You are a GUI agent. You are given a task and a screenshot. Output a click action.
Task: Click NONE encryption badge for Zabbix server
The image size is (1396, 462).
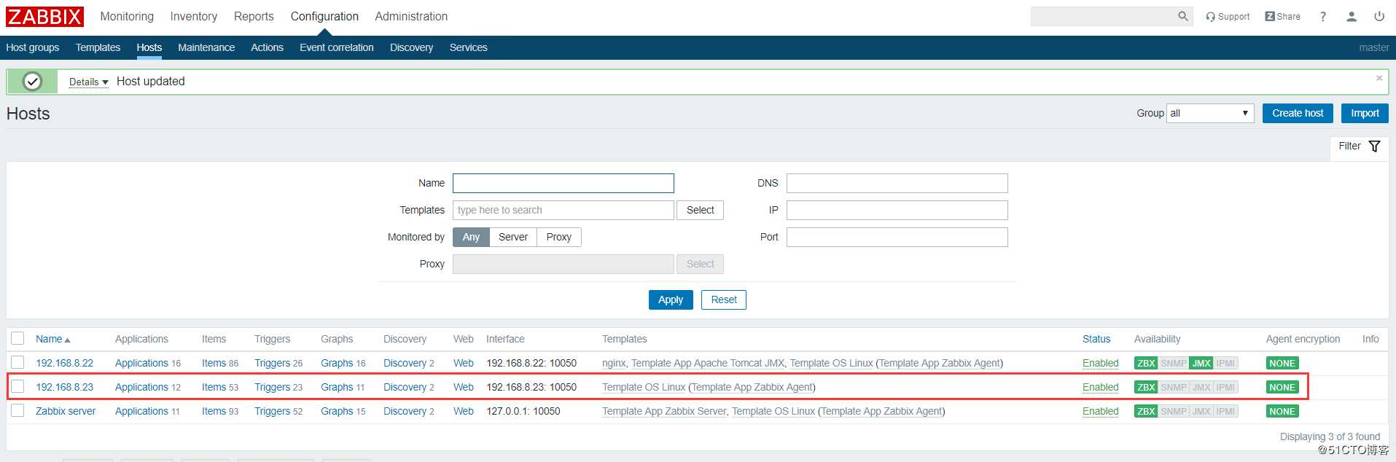point(1282,411)
